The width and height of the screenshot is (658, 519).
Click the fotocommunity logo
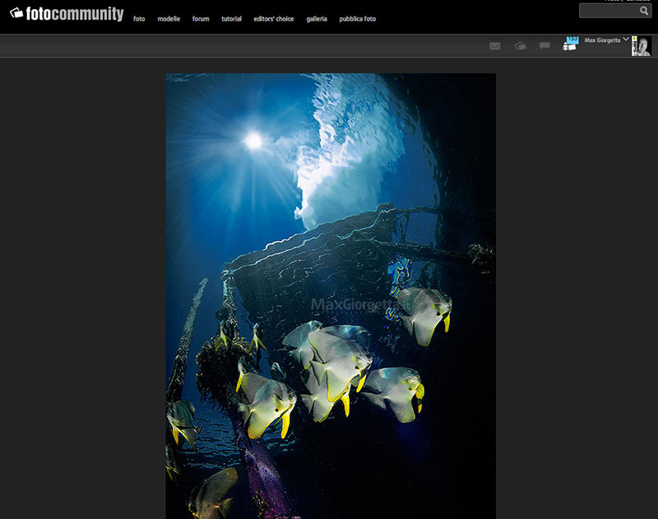tap(67, 14)
